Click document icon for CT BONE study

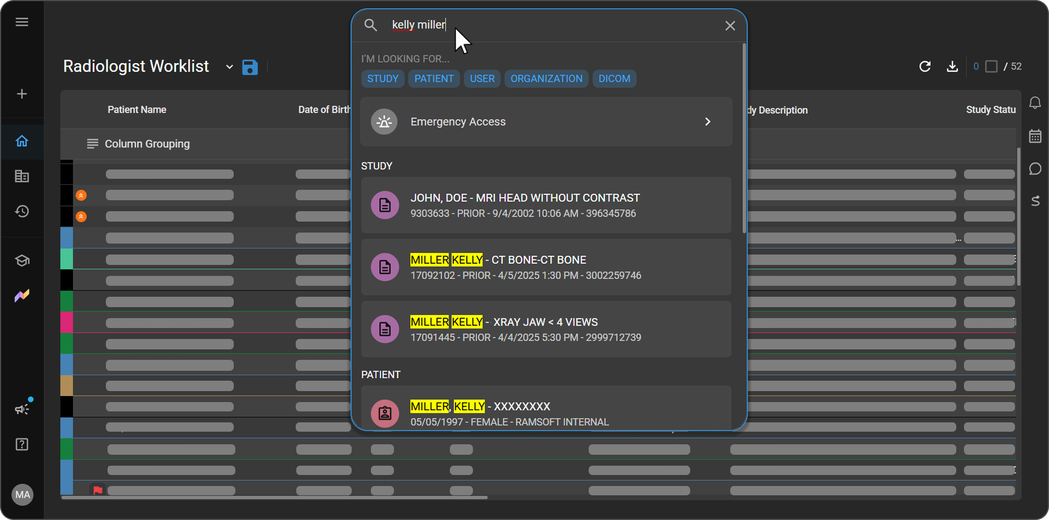(x=385, y=267)
